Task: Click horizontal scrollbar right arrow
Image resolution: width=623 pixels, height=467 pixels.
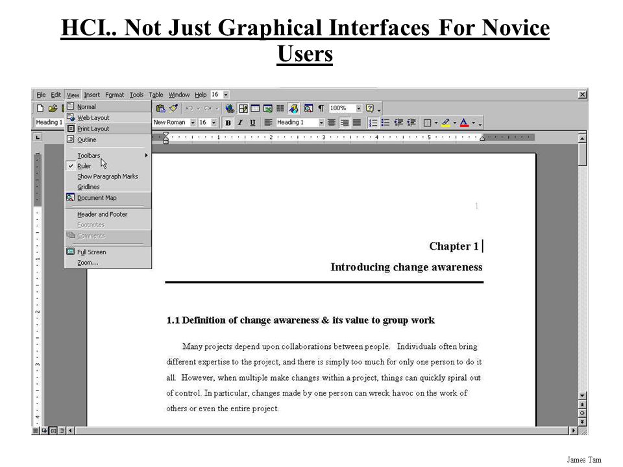Action: click(573, 431)
